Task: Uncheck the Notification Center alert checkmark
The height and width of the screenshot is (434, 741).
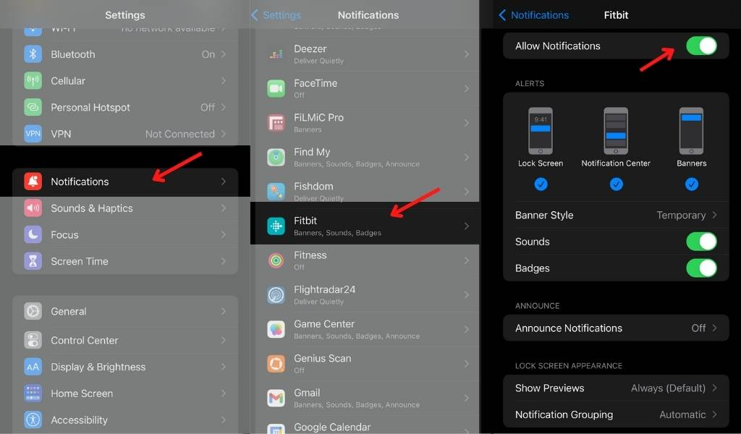Action: [x=617, y=184]
